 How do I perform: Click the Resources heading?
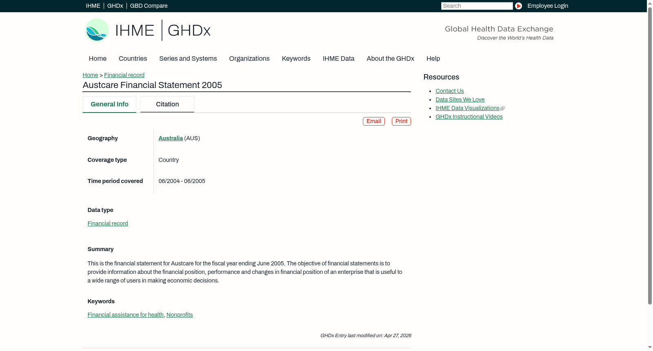[441, 77]
